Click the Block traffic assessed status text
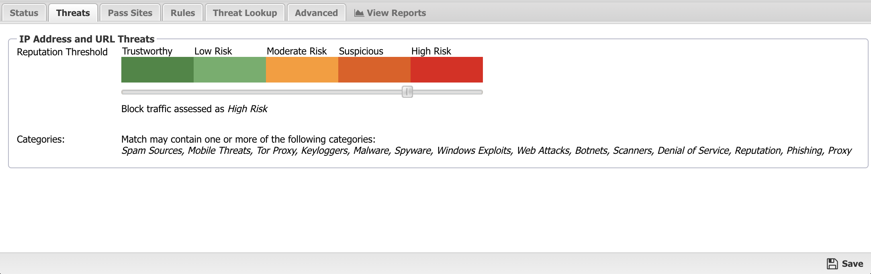Screen dimensions: 871x274 coord(194,109)
